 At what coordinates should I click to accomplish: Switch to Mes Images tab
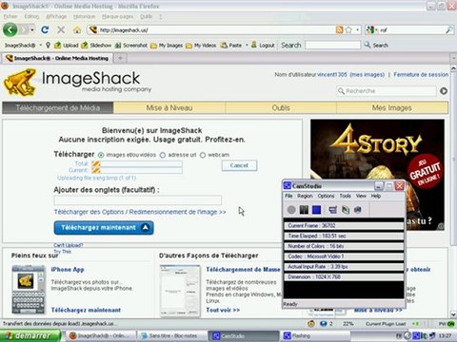392,107
